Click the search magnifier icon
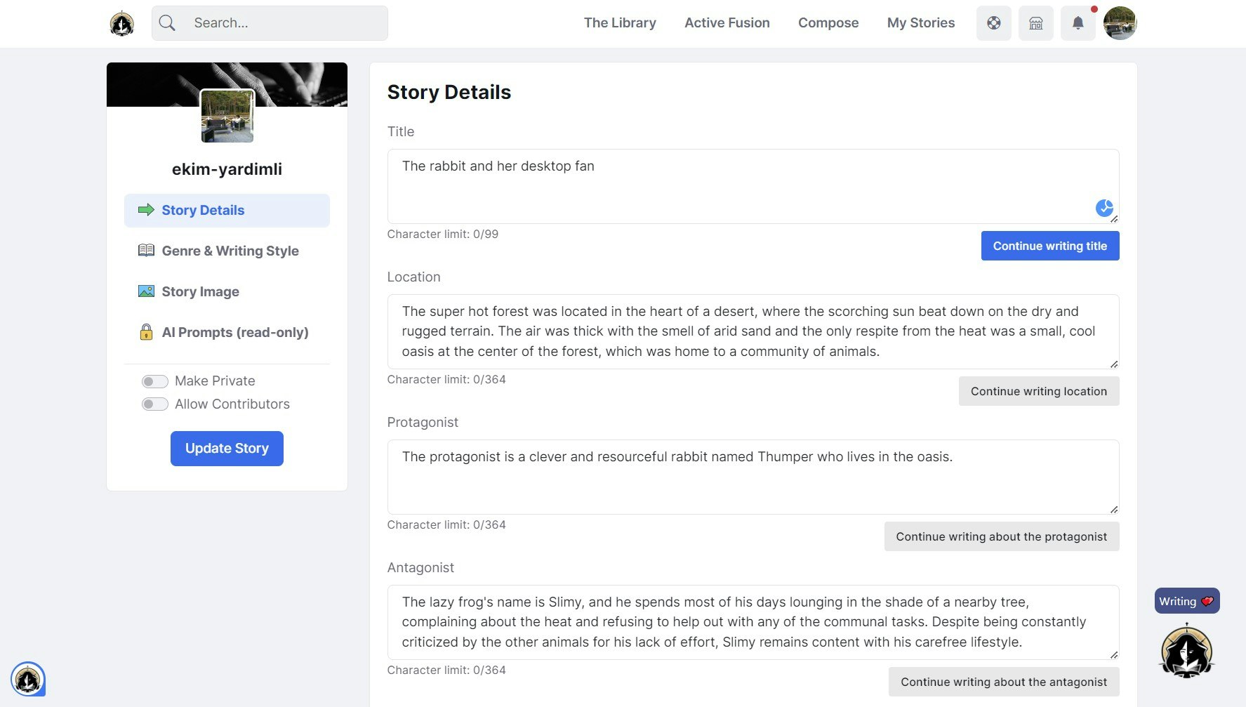This screenshot has height=707, width=1246. tap(167, 23)
